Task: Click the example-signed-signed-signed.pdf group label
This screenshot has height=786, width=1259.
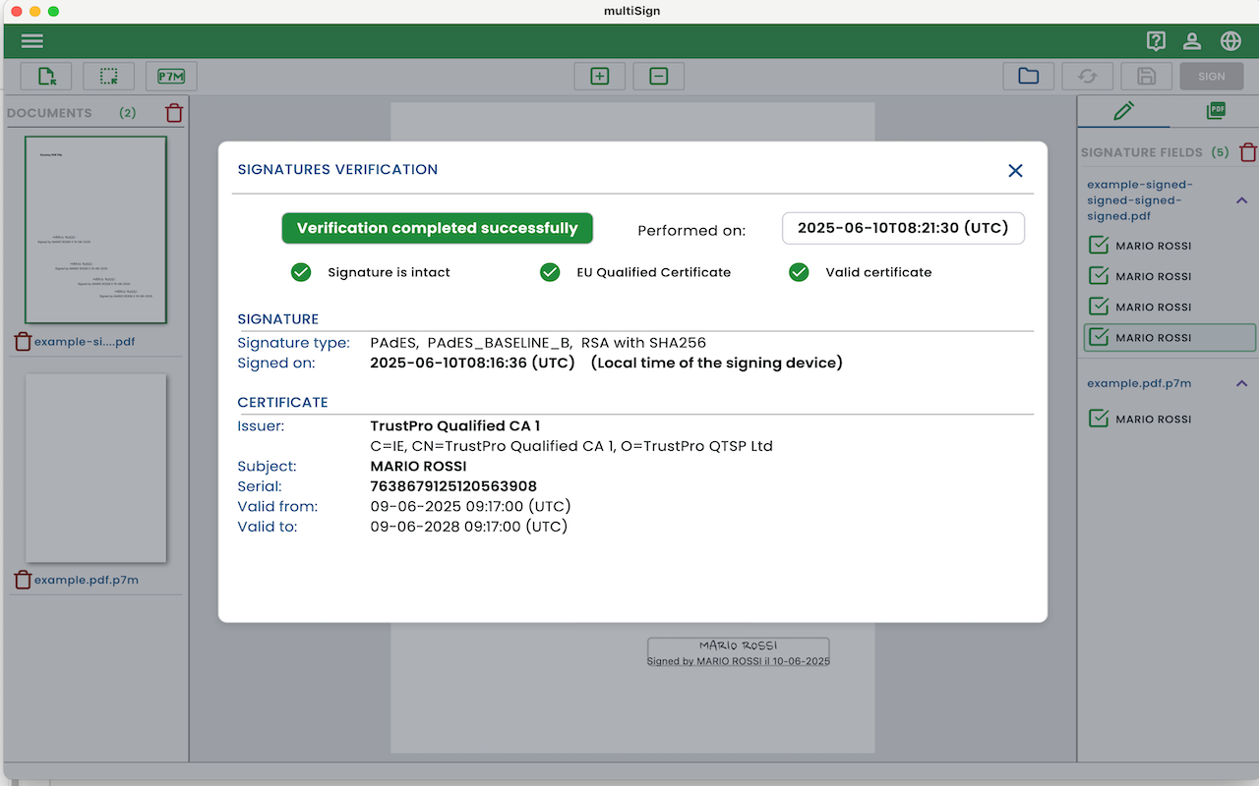Action: tap(1139, 200)
